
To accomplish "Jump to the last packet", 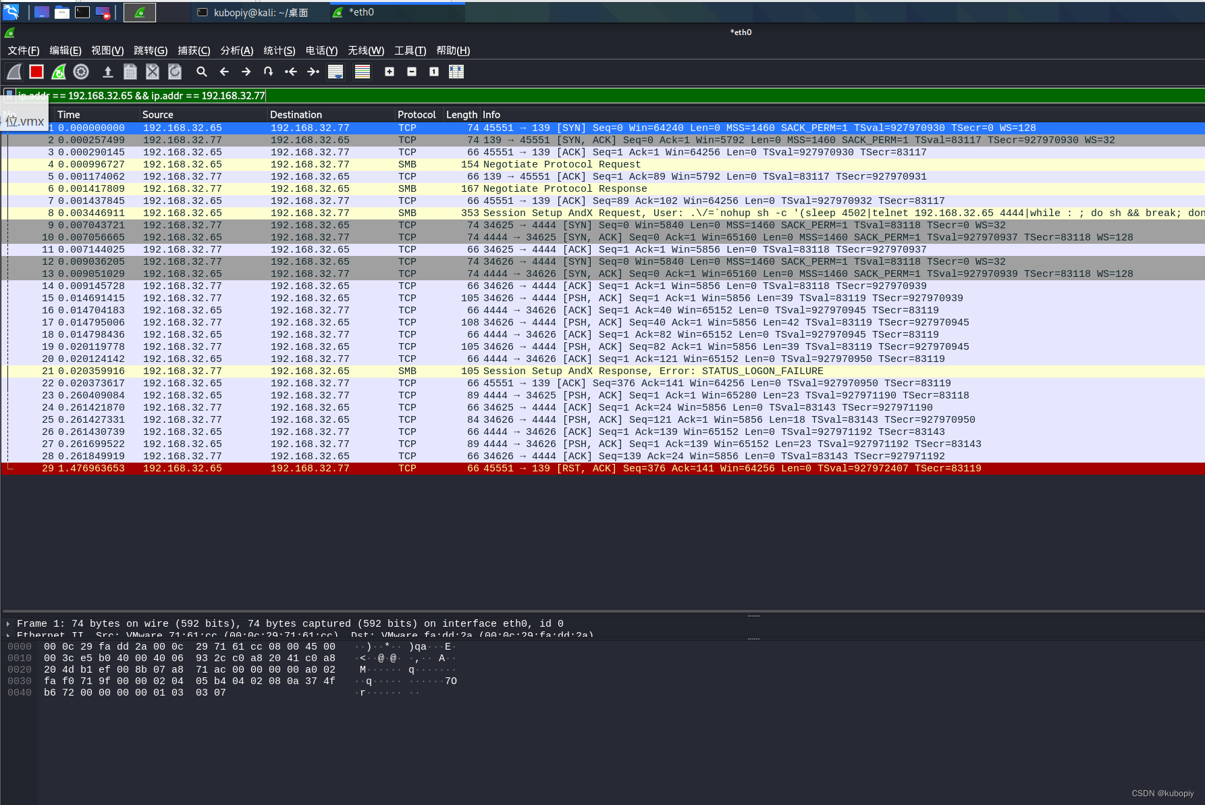I will click(x=313, y=72).
